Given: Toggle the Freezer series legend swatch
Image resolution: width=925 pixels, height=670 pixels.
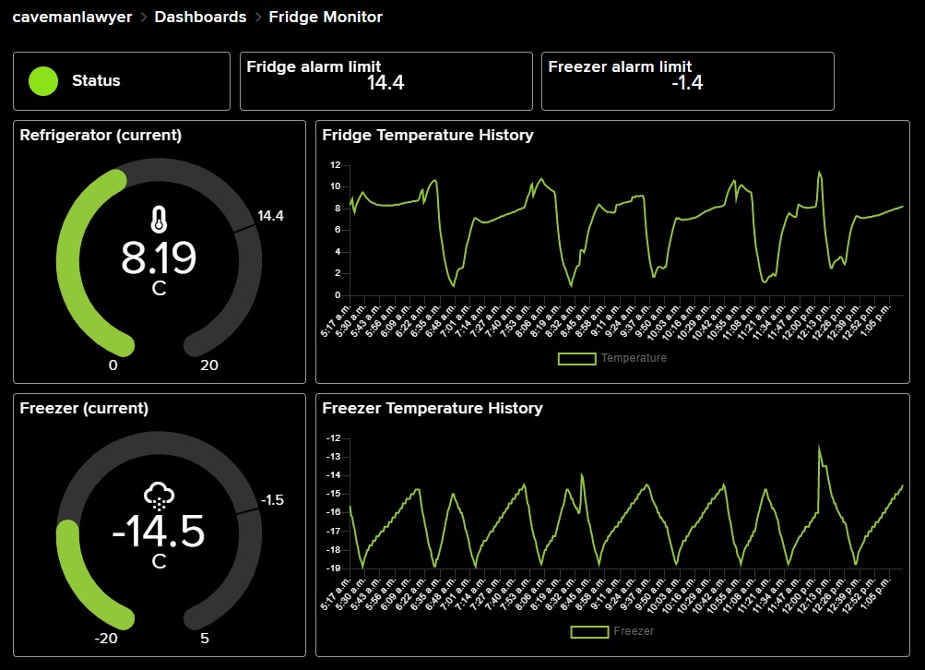Looking at the screenshot, I should pos(588,631).
